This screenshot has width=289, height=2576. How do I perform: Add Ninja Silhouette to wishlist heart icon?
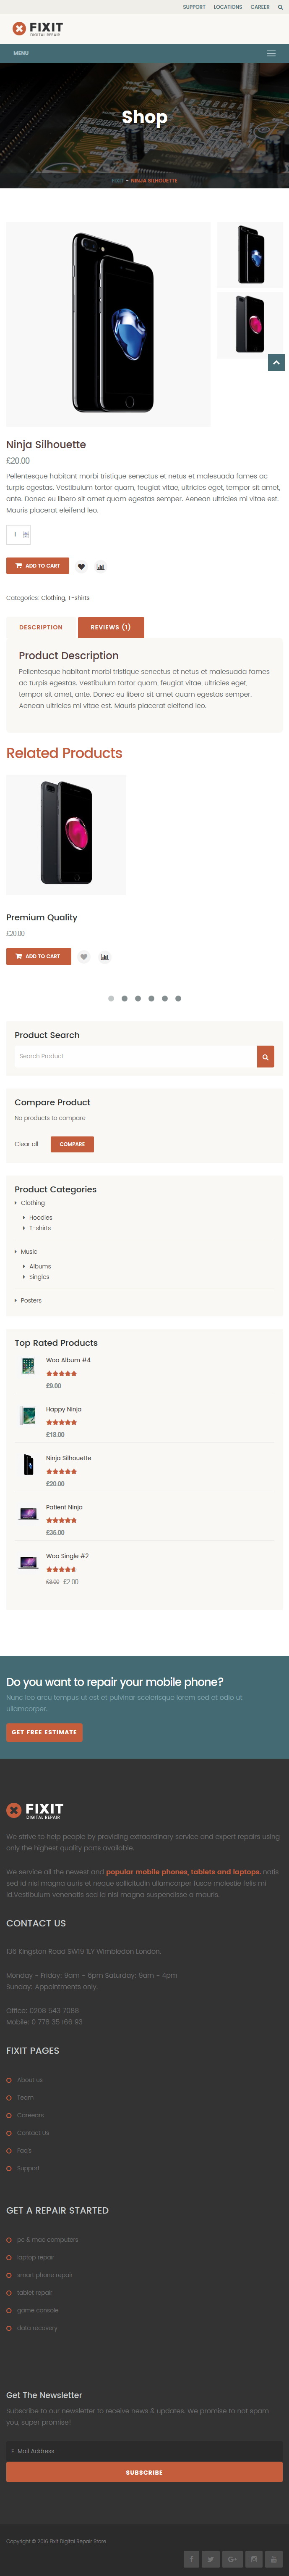coord(82,566)
